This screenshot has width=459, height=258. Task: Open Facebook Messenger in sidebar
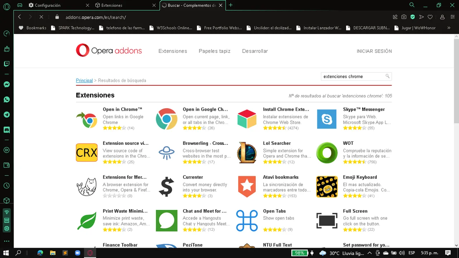pos(6,85)
